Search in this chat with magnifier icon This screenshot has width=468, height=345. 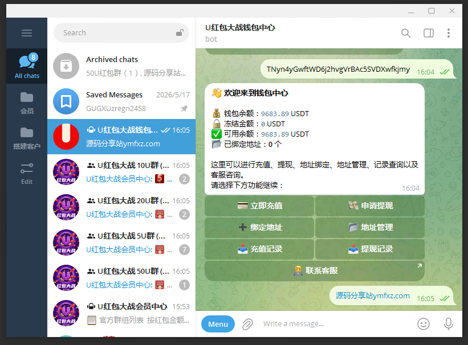[406, 33]
